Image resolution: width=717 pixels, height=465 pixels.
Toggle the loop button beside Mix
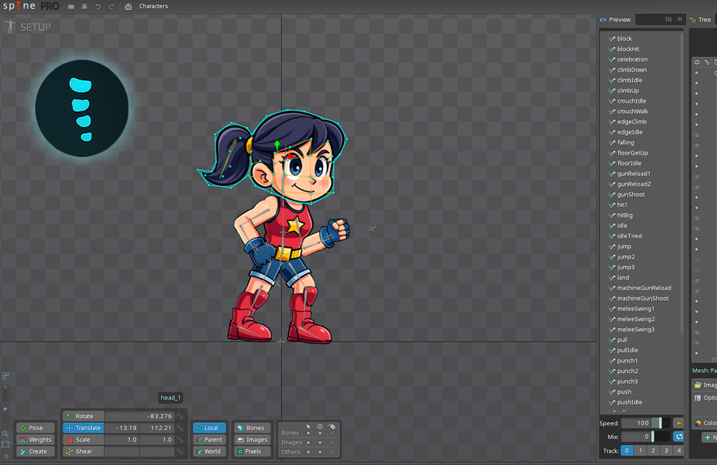point(680,437)
